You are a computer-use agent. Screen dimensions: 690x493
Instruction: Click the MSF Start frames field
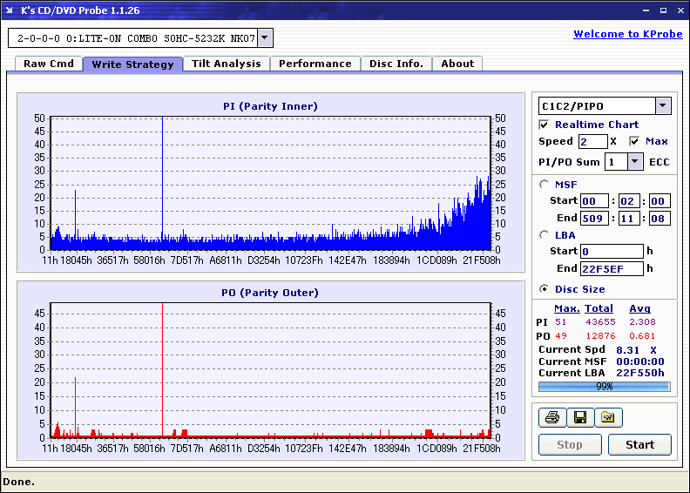(x=660, y=201)
